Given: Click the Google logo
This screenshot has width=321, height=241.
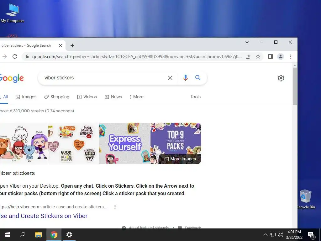Looking at the screenshot, I should tap(12, 78).
